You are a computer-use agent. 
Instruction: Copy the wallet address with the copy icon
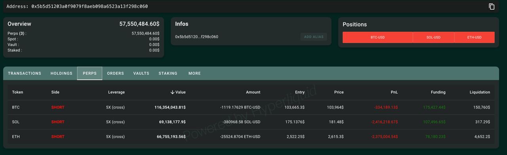point(492,6)
